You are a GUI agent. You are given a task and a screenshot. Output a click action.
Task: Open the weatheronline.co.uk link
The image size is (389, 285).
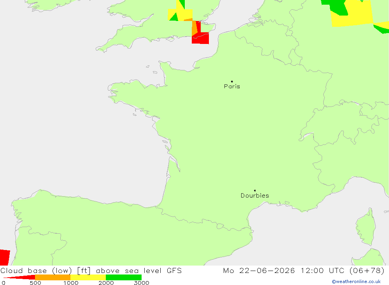click(356, 282)
